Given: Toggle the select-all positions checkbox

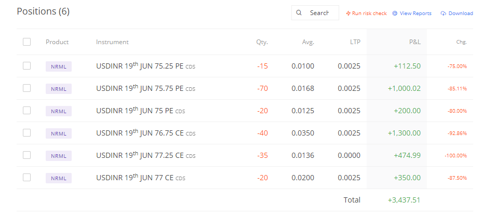Looking at the screenshot, I should pos(26,42).
